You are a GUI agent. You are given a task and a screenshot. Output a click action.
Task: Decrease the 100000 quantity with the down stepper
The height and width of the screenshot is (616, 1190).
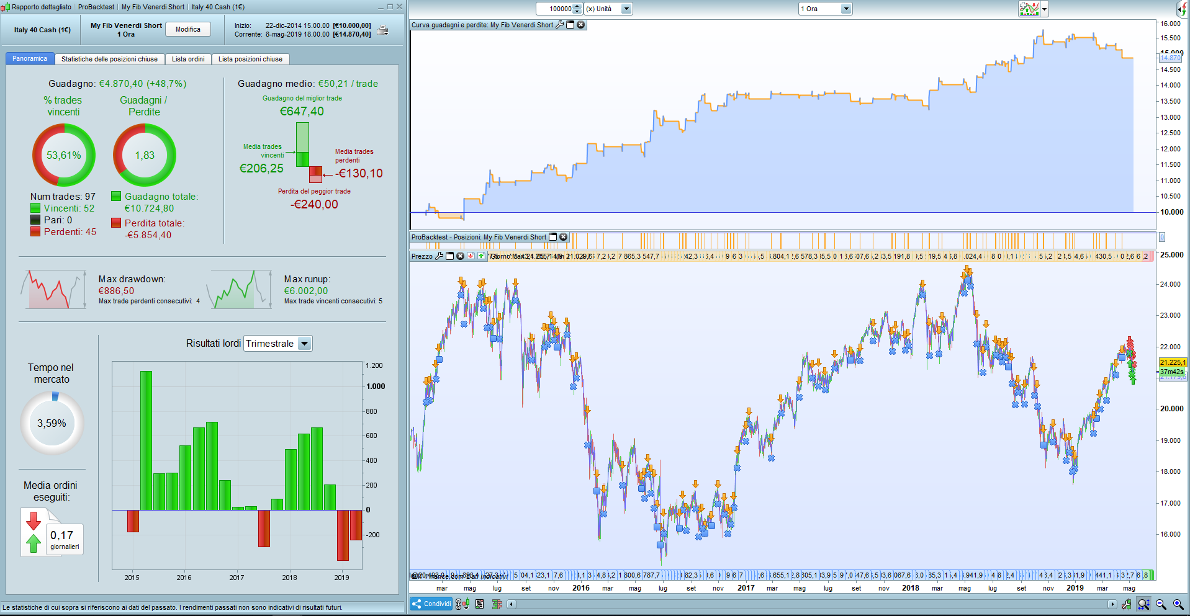(x=577, y=12)
